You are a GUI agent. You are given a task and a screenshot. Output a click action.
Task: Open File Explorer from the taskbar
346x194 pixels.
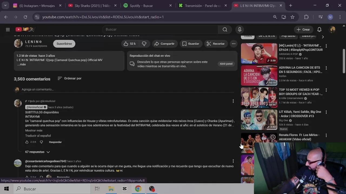click(x=111, y=189)
